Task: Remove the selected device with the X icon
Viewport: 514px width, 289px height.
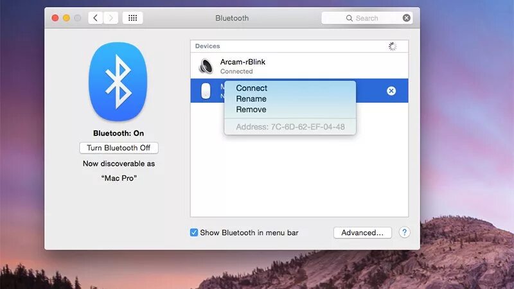Action: pos(391,91)
